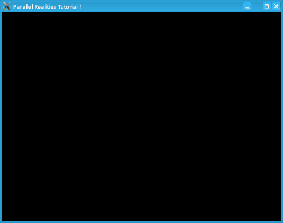The image size is (283, 223).
Task: Click the top-left corner of the black canvas
Action: tap(3, 14)
